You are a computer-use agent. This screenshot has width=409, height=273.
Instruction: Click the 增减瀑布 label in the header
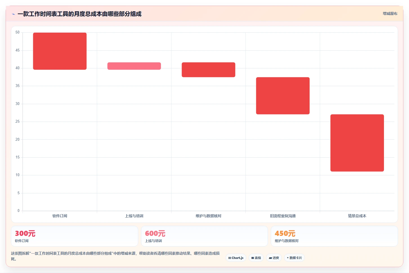390,14
